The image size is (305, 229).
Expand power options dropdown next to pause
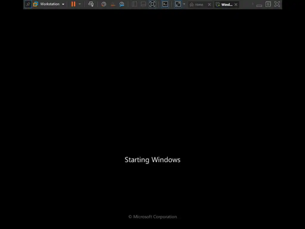pyautogui.click(x=80, y=4)
